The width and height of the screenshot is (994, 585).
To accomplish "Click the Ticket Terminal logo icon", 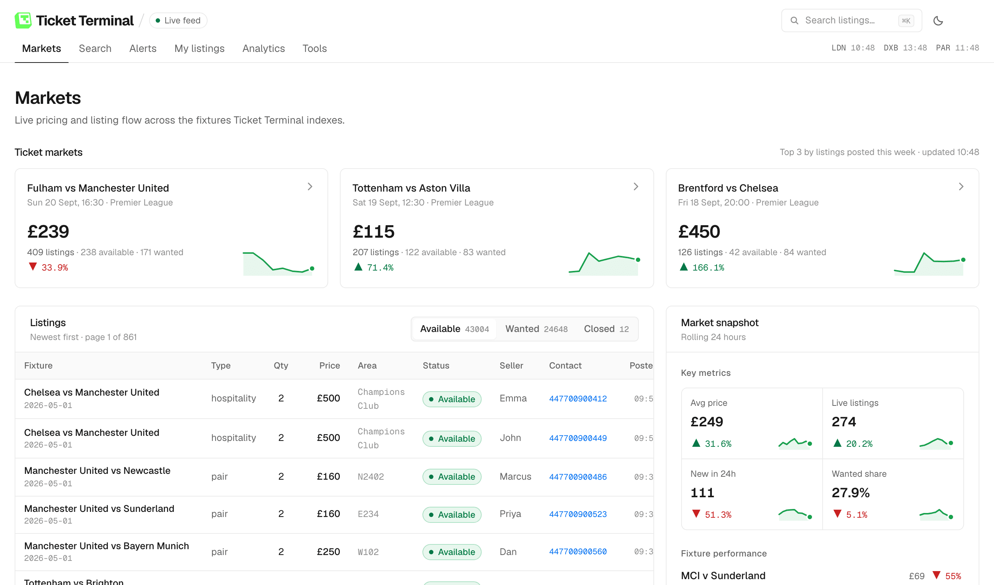I will [23, 20].
